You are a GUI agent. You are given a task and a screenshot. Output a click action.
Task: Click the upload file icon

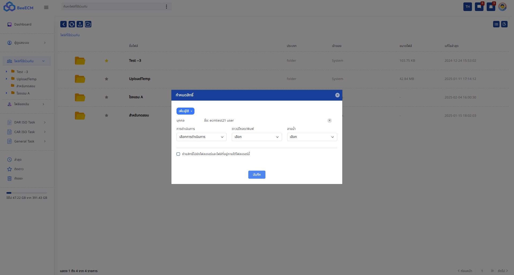click(80, 24)
